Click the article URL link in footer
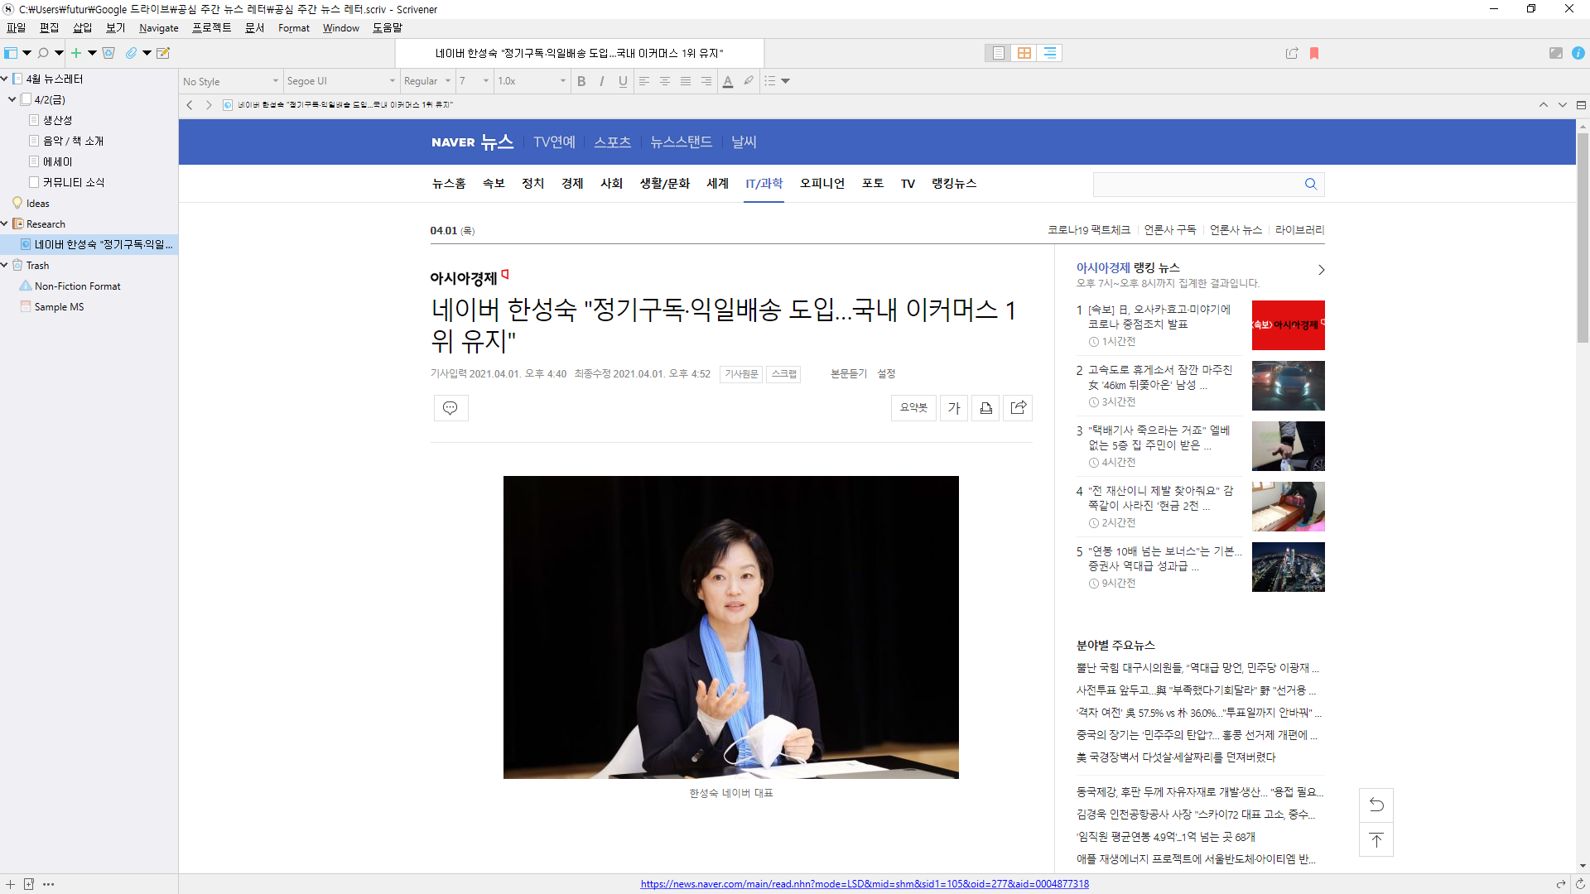Viewport: 1590px width, 894px height. point(865,884)
